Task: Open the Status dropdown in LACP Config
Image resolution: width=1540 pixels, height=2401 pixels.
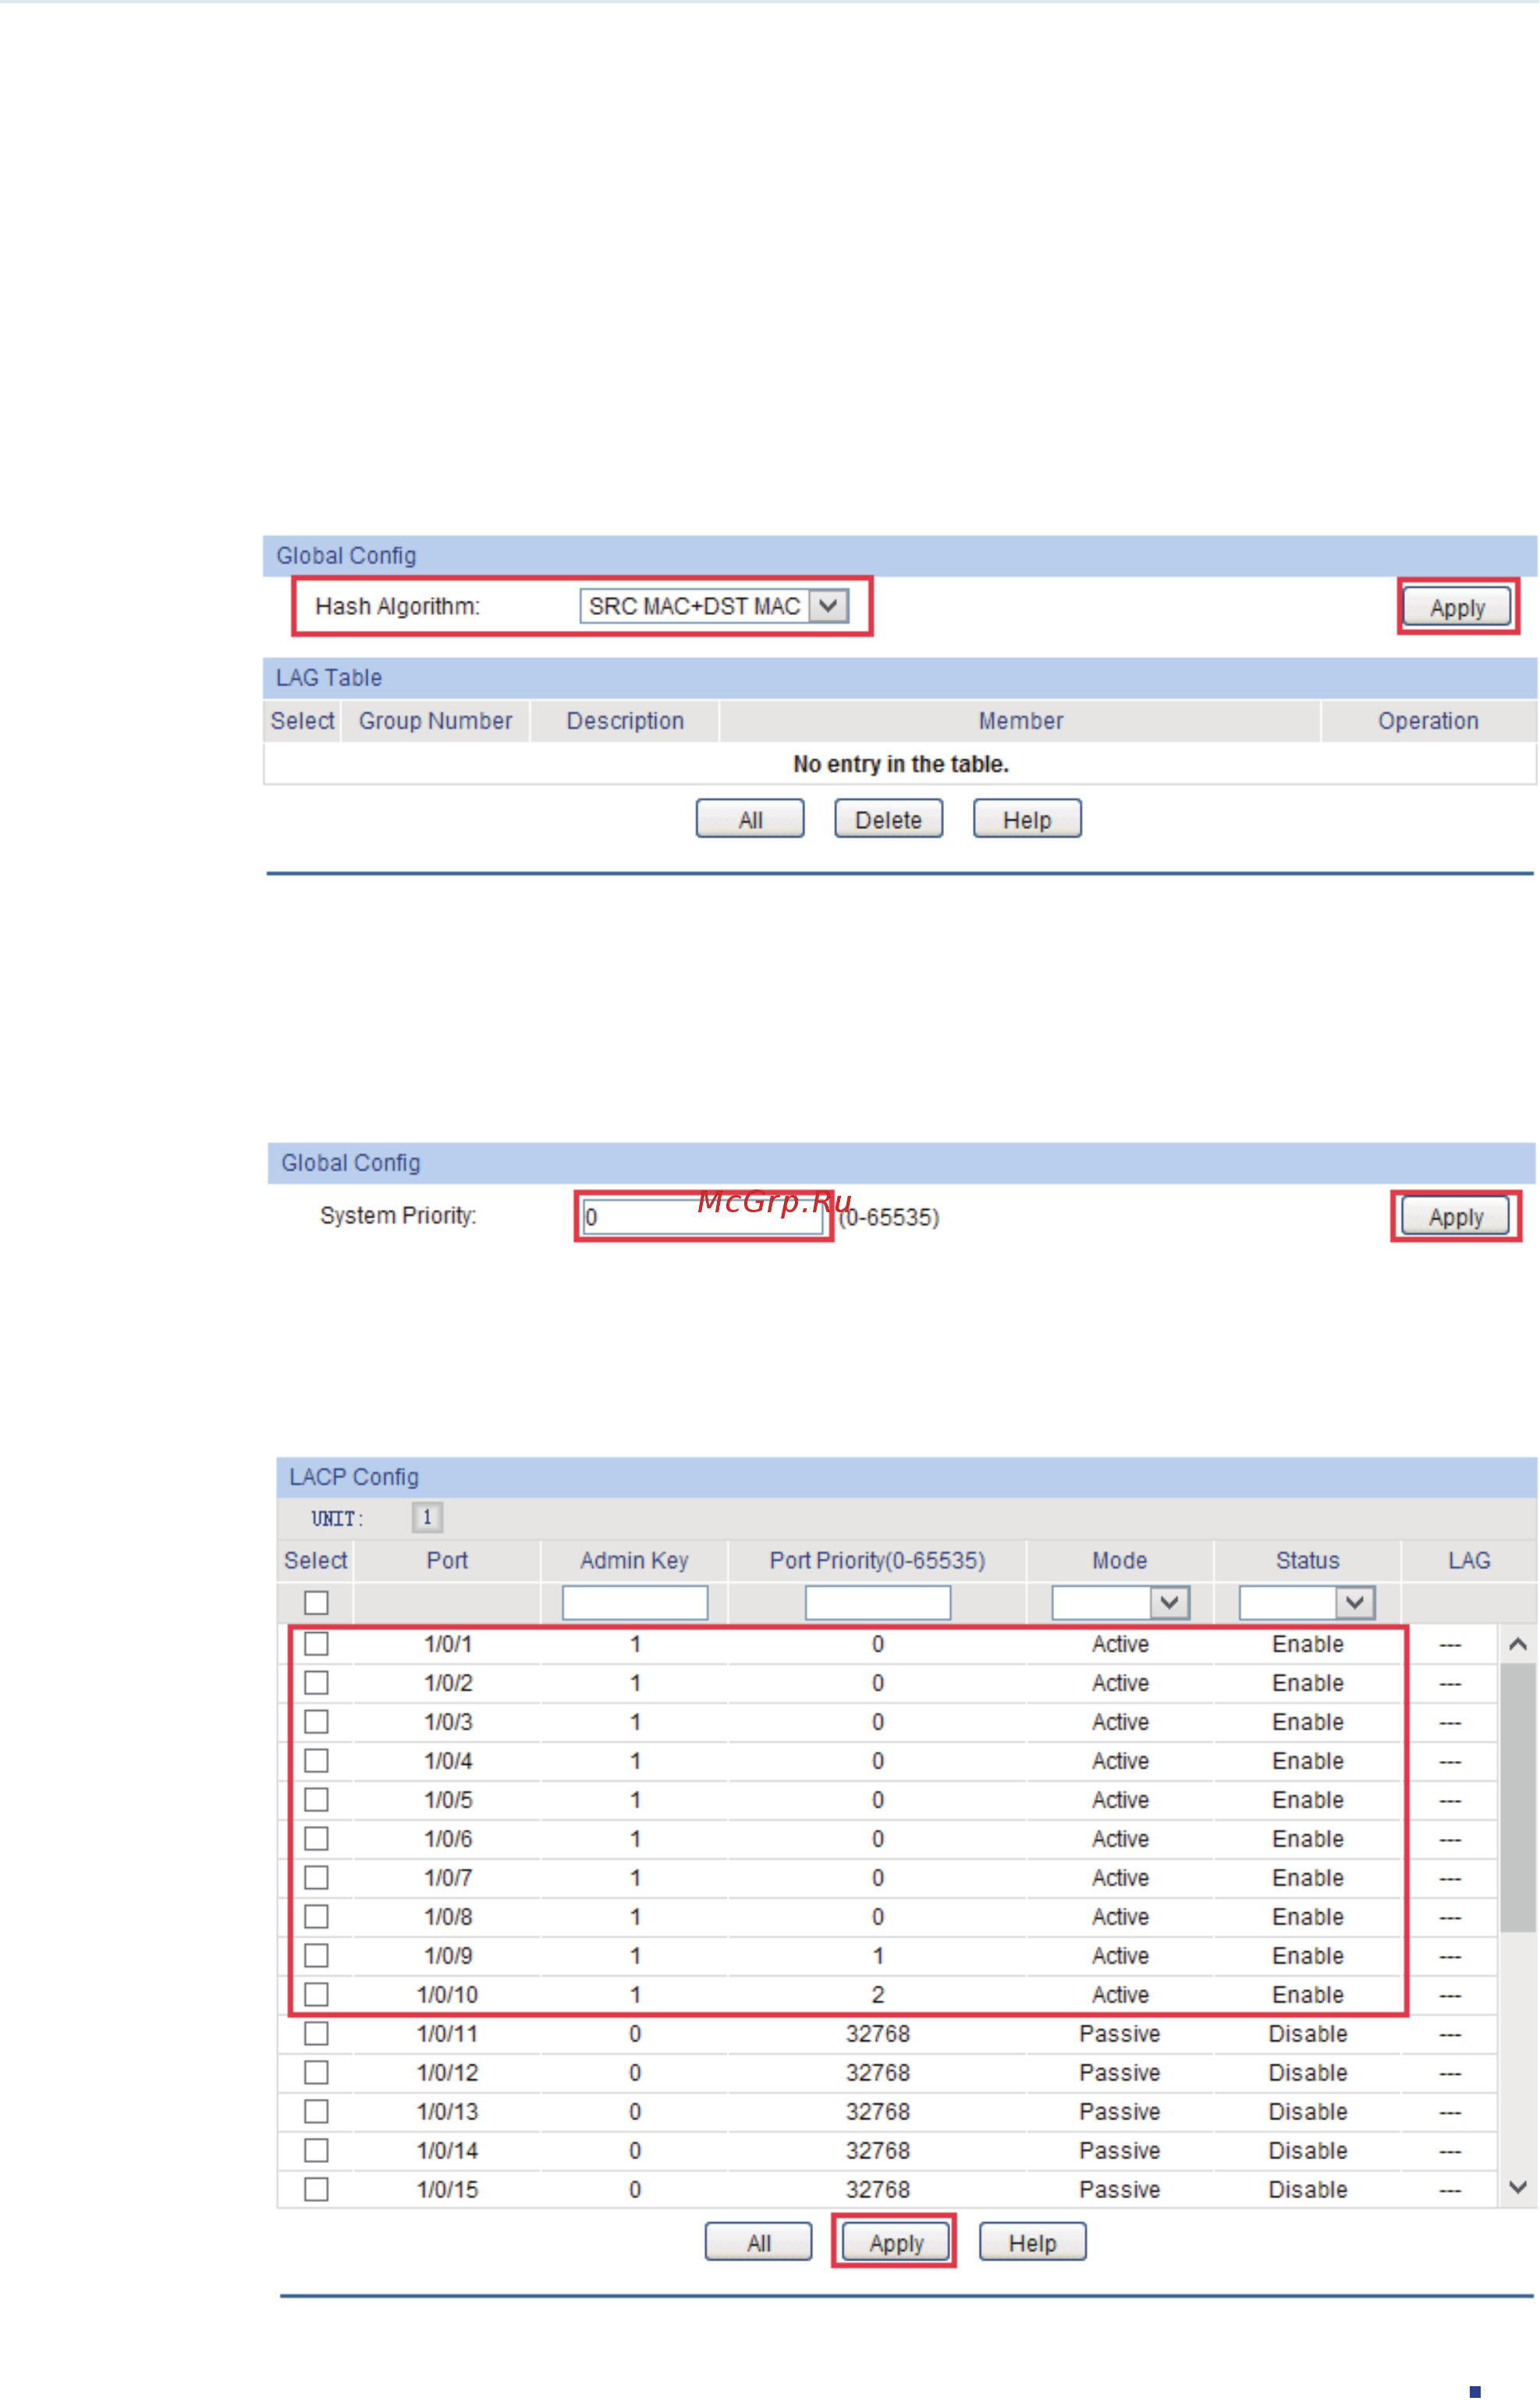Action: [1307, 1602]
